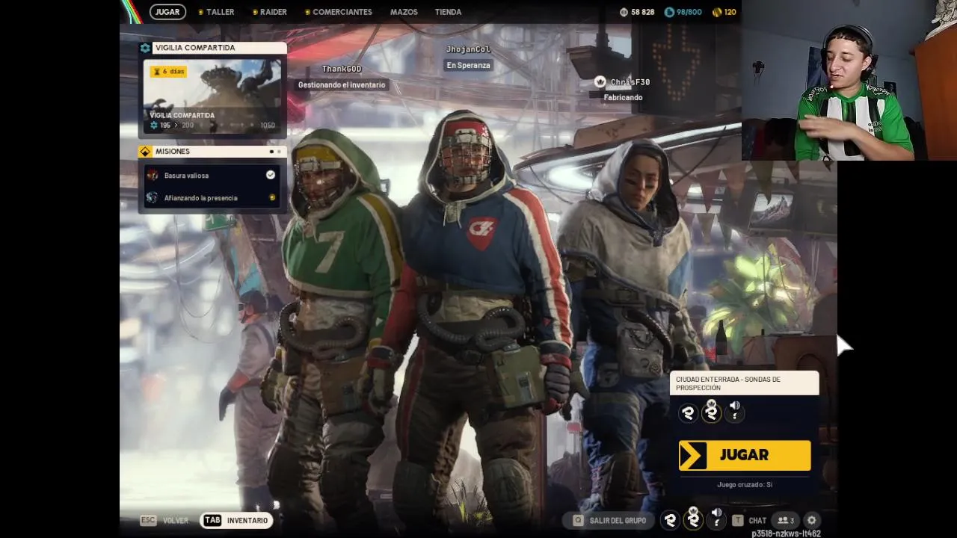Open the group members list showing 3
The image size is (957, 538).
(785, 521)
